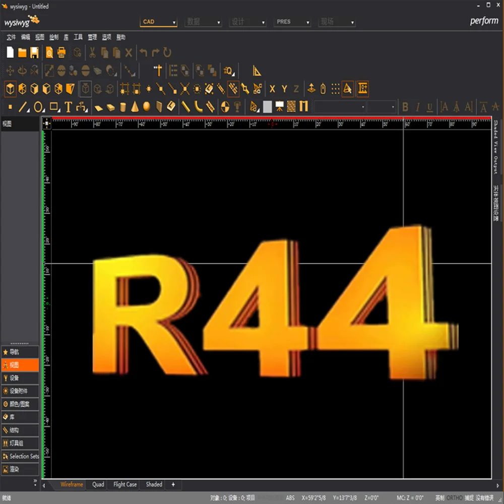Toggle ORTHO mode in the status bar
The height and width of the screenshot is (504, 504).
[x=454, y=498]
